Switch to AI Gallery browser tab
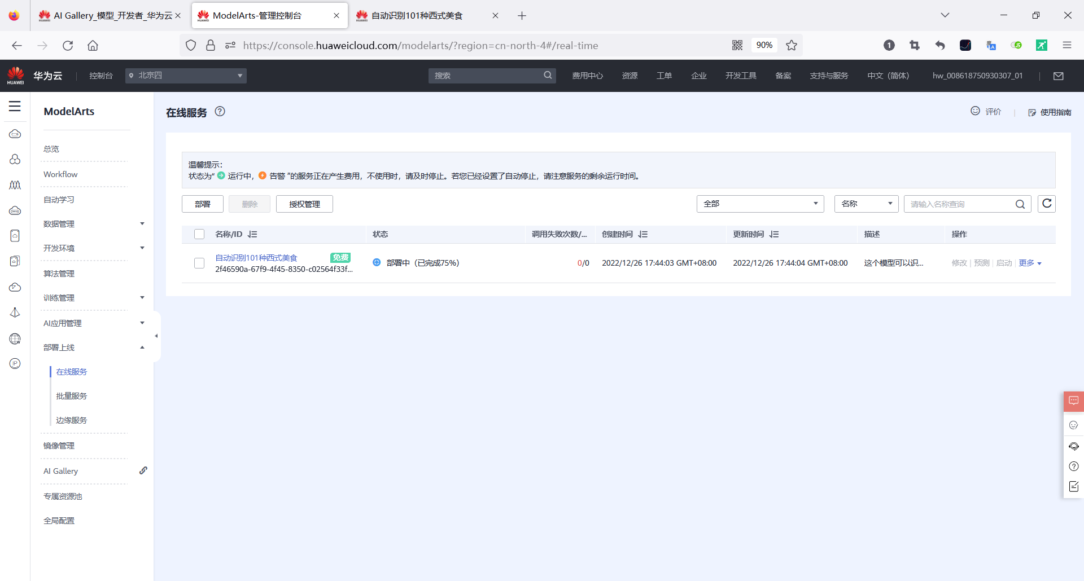Viewport: 1084px width, 581px height. (x=111, y=15)
